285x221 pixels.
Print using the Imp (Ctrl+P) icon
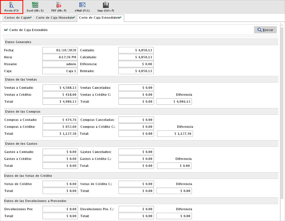tap(106, 7)
